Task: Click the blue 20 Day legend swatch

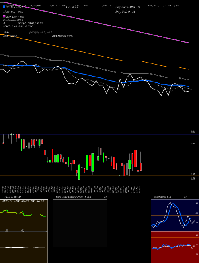Action: [4, 7]
